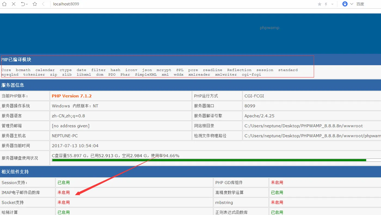381x215 pixels.
Task: Click the 哈稀计算 已启用 status
Action: point(64,212)
